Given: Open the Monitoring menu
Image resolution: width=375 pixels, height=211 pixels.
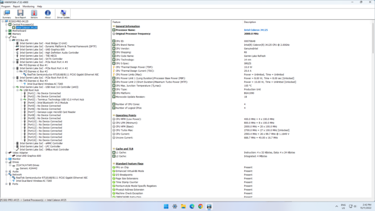Looking at the screenshot, I should tap(29, 6).
